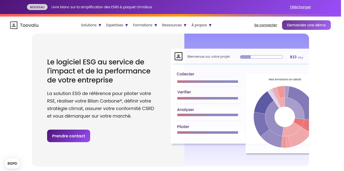Expand the Solutions dropdown arrow

click(100, 25)
